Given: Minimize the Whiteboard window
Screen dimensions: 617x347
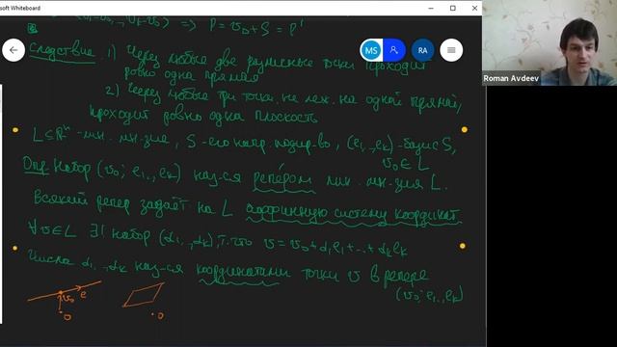Looking at the screenshot, I should point(431,8).
